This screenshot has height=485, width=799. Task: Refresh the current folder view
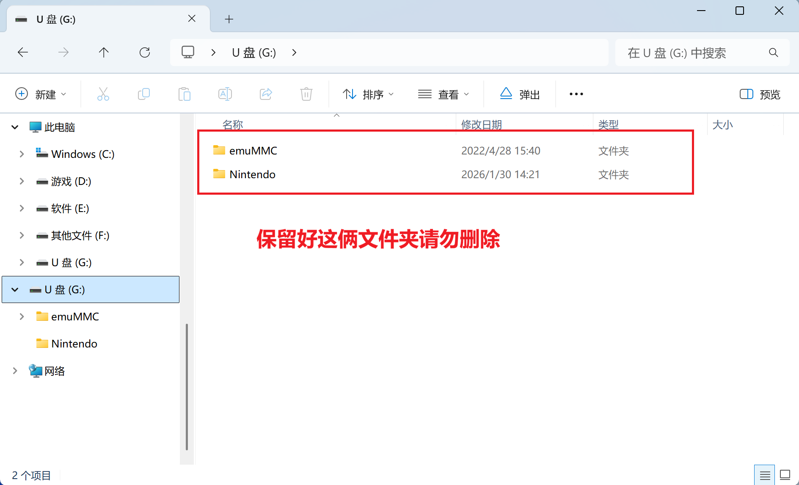tap(145, 52)
